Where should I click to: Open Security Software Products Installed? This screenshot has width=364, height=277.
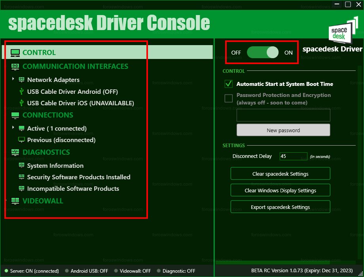point(79,177)
